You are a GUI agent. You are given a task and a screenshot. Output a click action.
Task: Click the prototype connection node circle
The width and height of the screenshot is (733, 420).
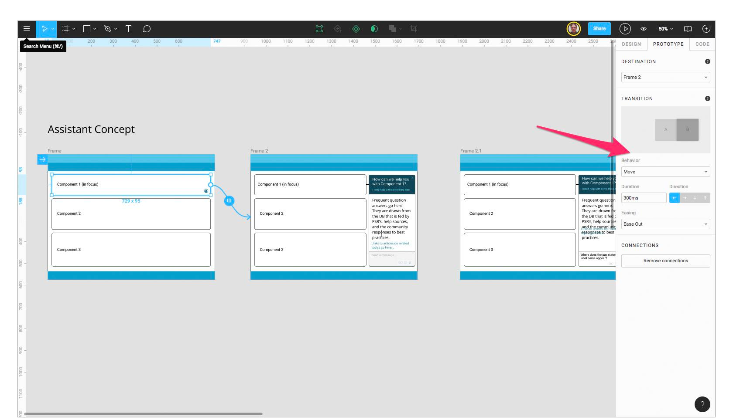(211, 185)
